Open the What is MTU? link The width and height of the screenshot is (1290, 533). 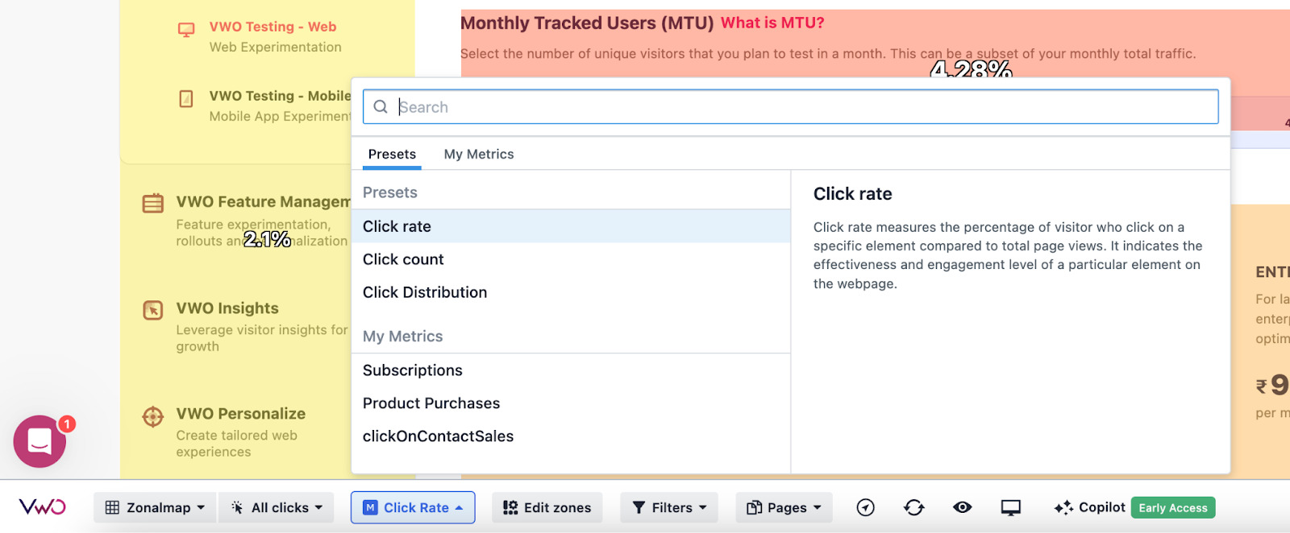(x=772, y=23)
